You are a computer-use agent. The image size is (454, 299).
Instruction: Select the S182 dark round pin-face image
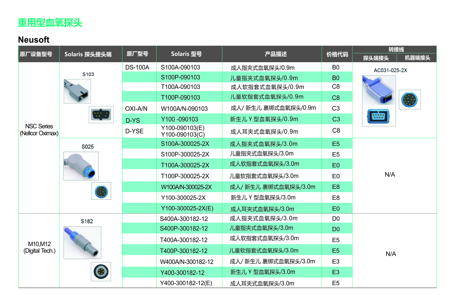[101, 272]
